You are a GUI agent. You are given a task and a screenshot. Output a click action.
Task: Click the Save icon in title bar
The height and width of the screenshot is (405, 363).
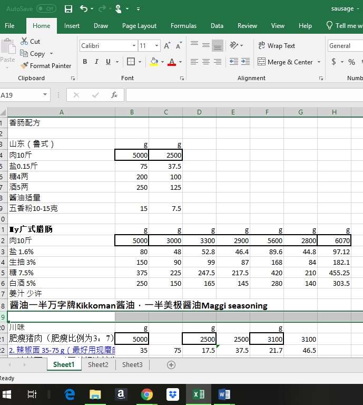point(68,9)
